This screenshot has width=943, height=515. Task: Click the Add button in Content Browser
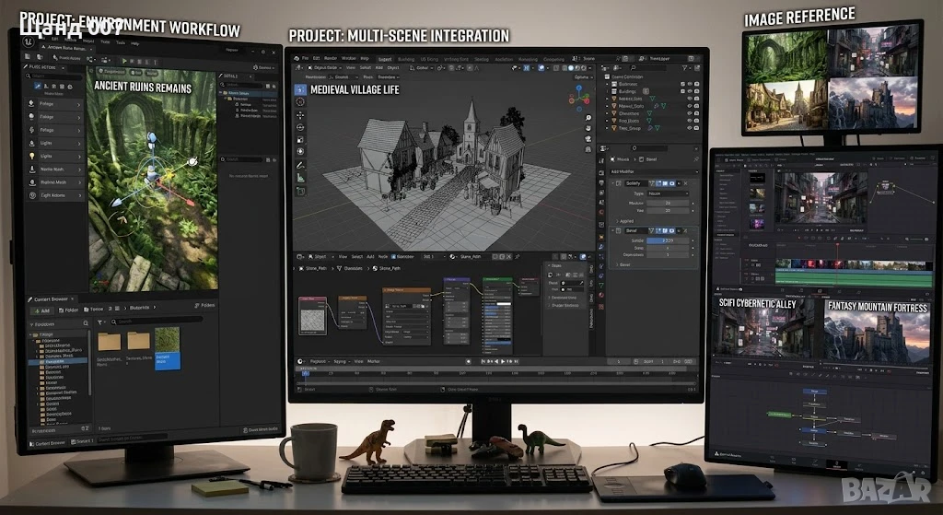coord(42,311)
